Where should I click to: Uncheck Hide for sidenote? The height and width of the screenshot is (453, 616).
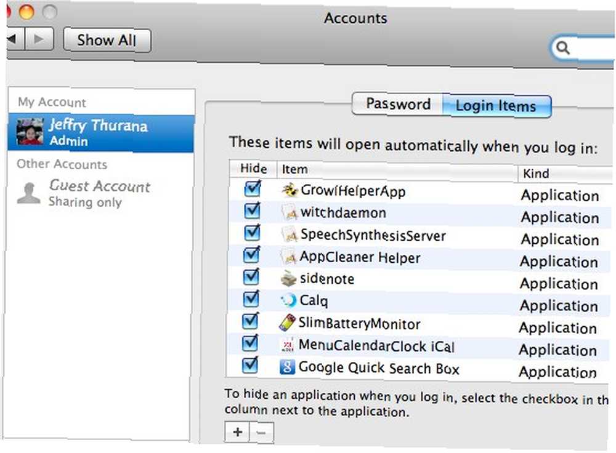(x=251, y=277)
